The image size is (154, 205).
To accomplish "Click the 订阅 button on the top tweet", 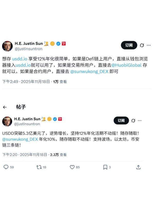I will coord(129,45).
